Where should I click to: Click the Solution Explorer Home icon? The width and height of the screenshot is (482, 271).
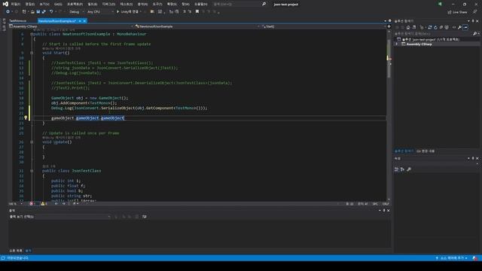point(408,27)
